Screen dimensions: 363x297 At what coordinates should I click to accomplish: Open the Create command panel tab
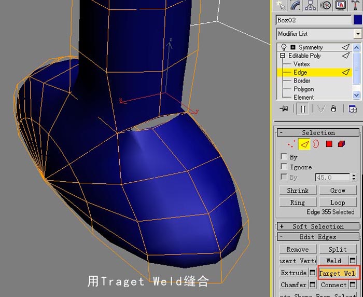click(282, 6)
